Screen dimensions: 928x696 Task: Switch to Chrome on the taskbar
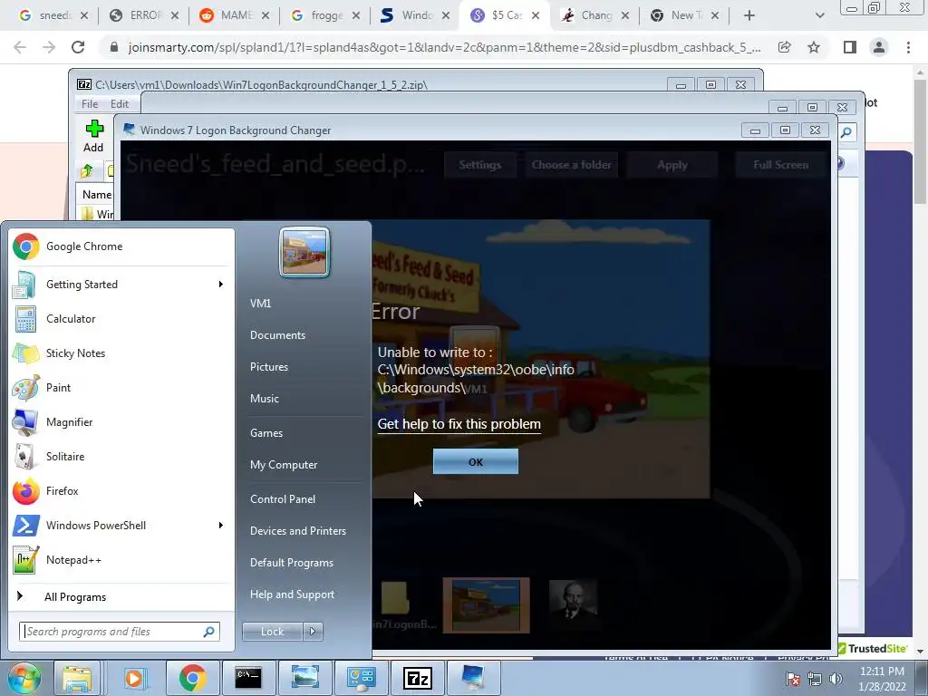click(x=192, y=678)
